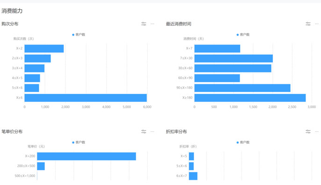Open filter settings for 最近消费时间 chart
Viewport: 321px width, 185px height.
[308, 24]
